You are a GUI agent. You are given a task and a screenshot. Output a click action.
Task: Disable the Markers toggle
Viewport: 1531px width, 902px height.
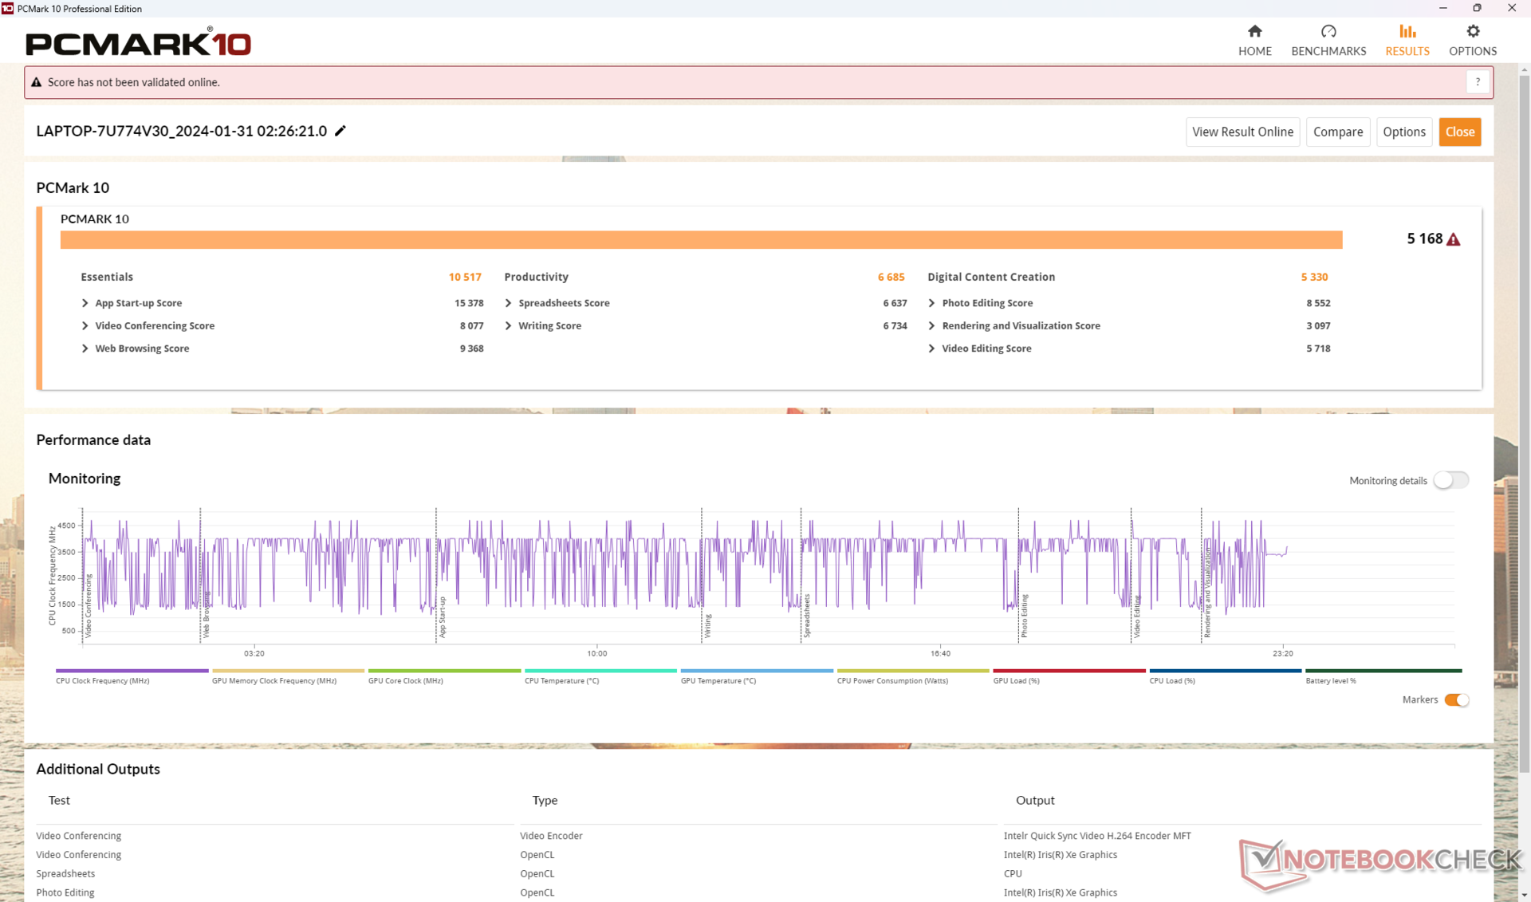point(1456,699)
